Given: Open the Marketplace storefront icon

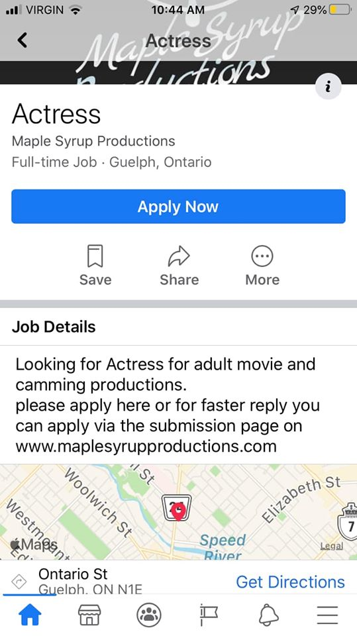Looking at the screenshot, I should click(x=89, y=615).
